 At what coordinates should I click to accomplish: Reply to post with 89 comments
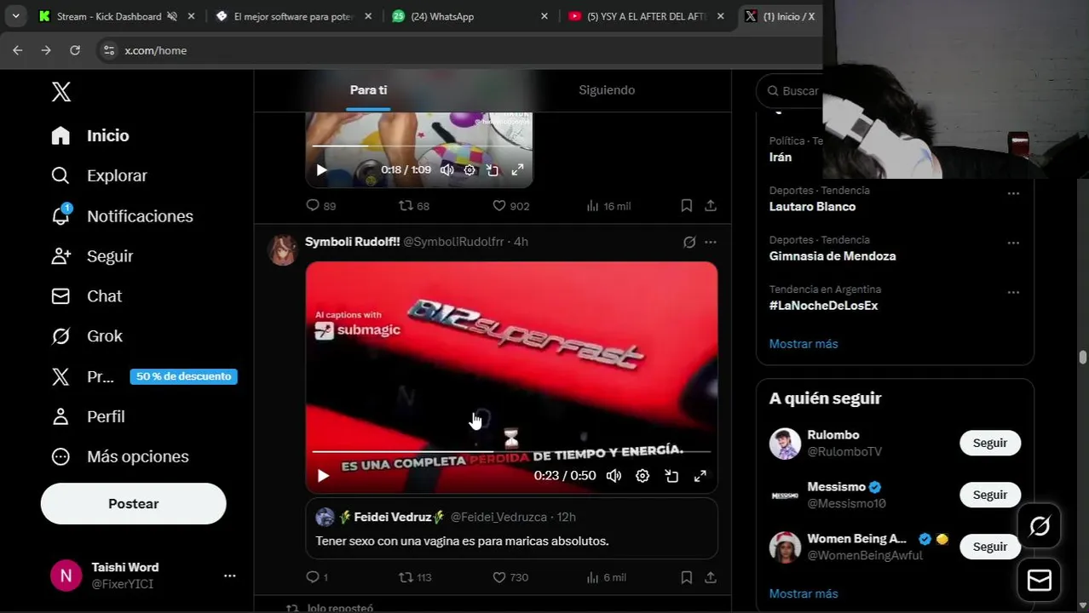[320, 206]
